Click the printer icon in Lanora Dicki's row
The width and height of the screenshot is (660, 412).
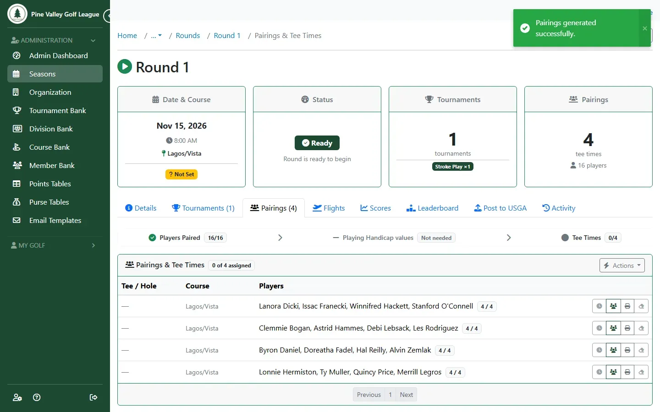pyautogui.click(x=627, y=306)
